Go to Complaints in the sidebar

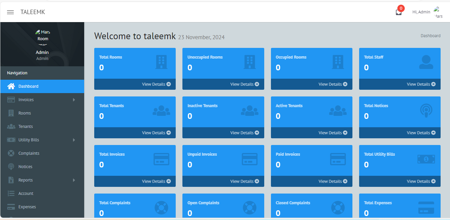42,153
